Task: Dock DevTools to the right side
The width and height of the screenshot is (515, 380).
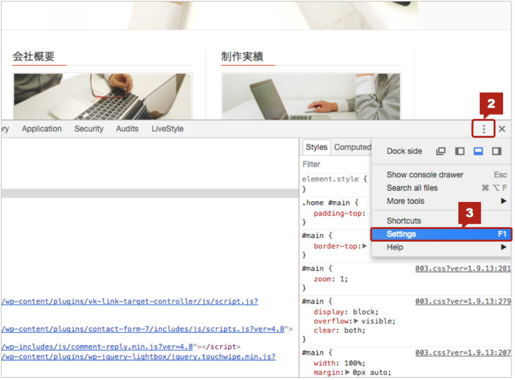Action: click(x=496, y=151)
